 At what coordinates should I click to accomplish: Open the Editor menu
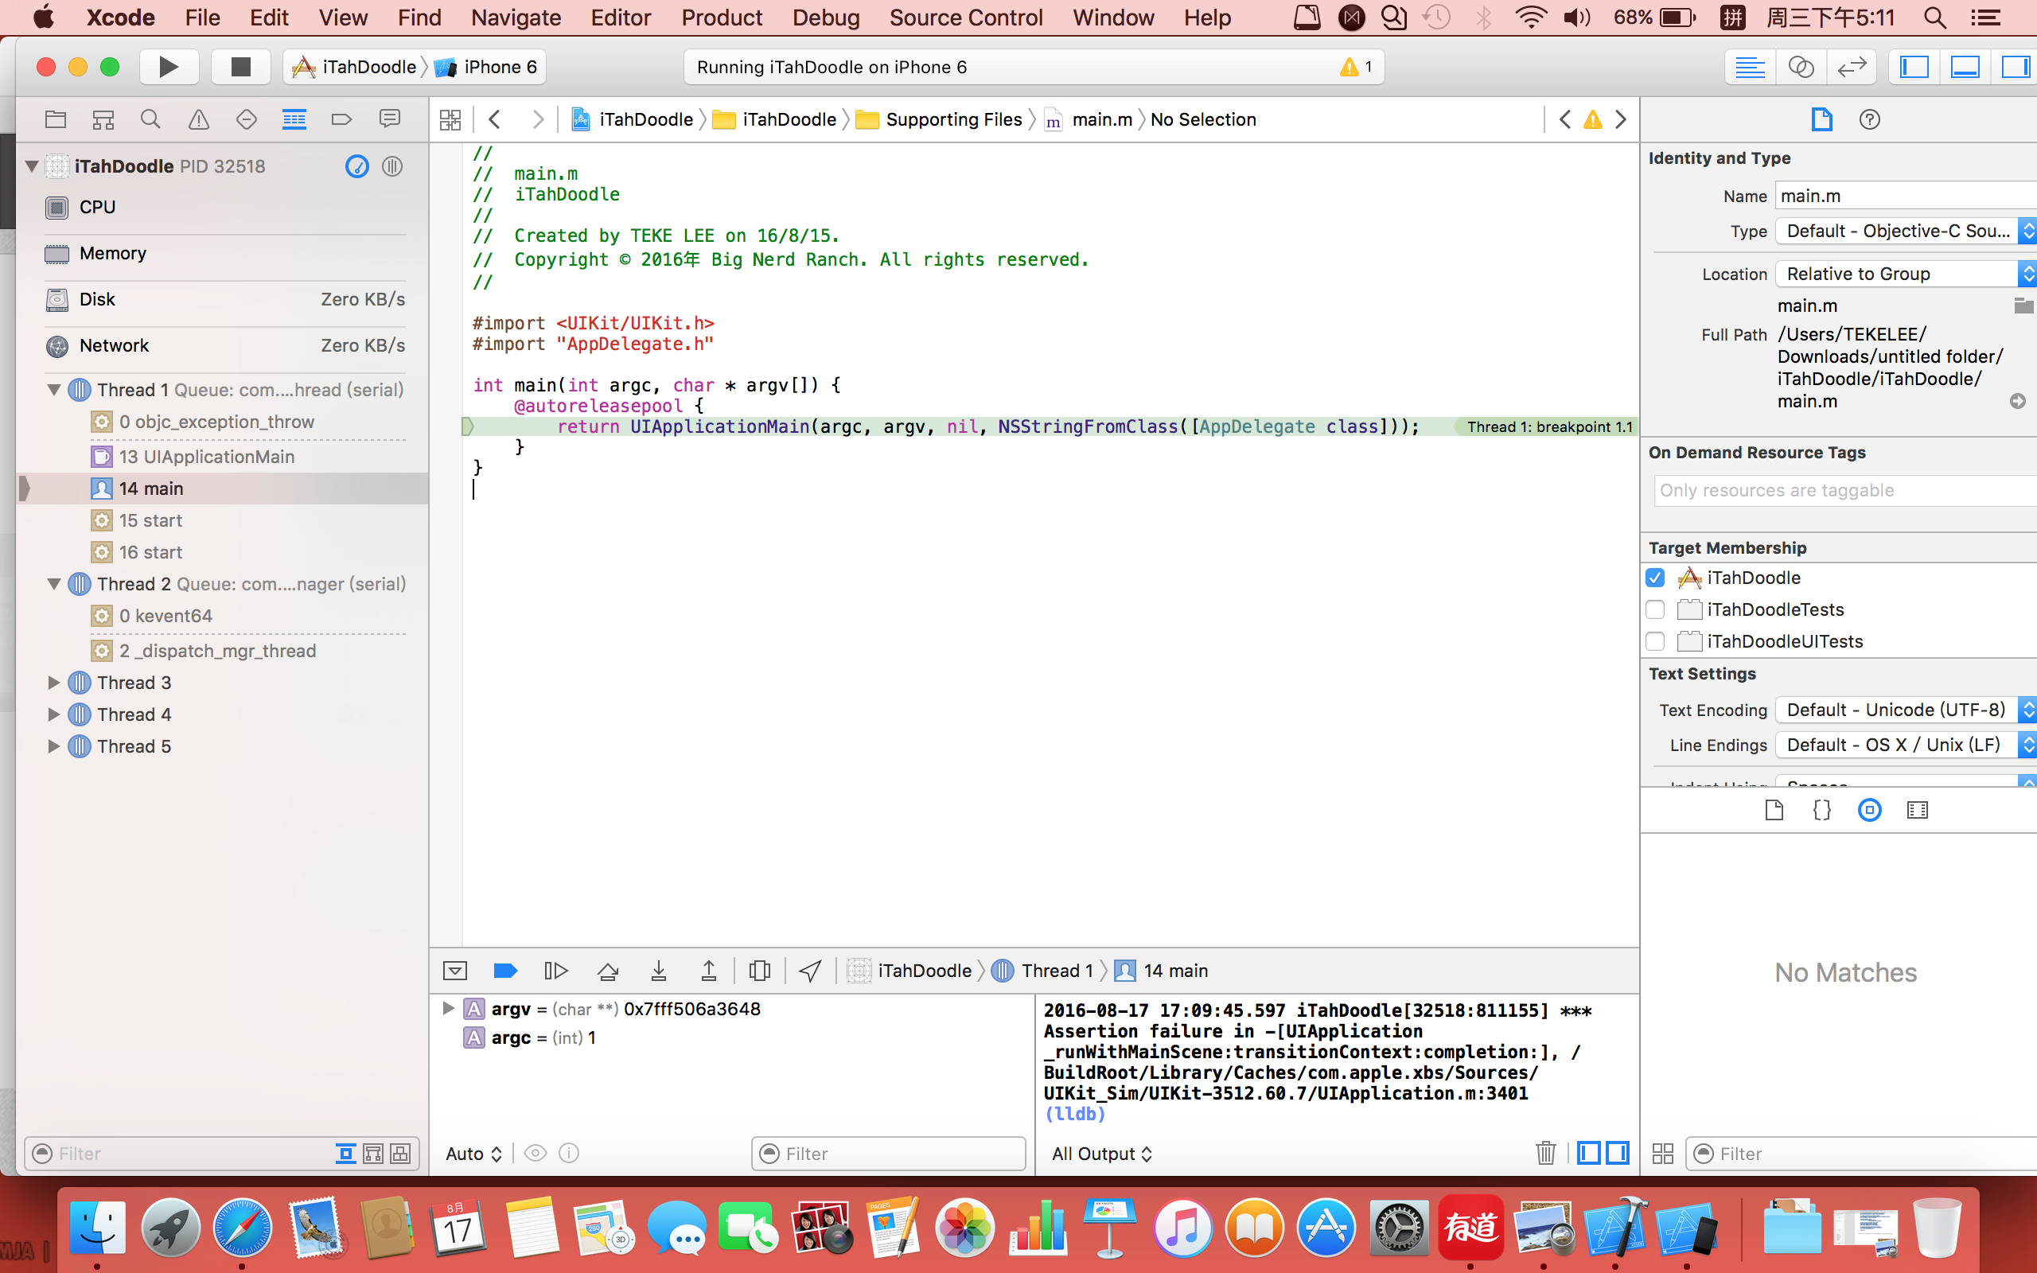tap(621, 18)
